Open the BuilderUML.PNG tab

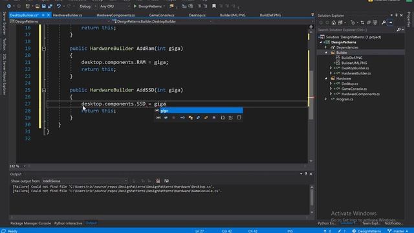[x=233, y=15]
